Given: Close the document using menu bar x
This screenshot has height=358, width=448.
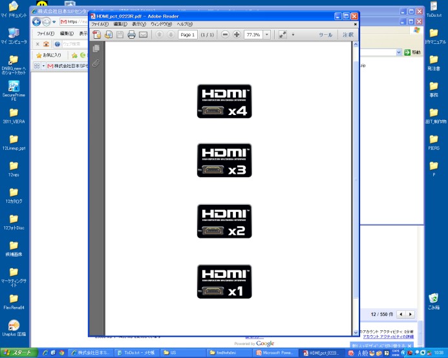Looking at the screenshot, I should pyautogui.click(x=355, y=25).
